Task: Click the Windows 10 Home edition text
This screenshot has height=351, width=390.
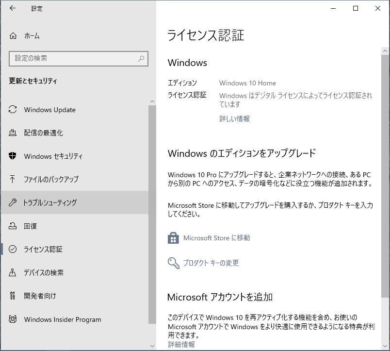Action: click(247, 83)
